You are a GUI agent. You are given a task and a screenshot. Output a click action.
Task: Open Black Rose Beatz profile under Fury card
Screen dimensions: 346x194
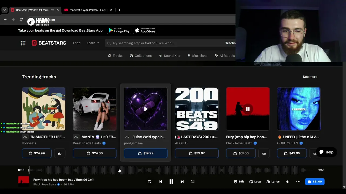tap(239, 143)
